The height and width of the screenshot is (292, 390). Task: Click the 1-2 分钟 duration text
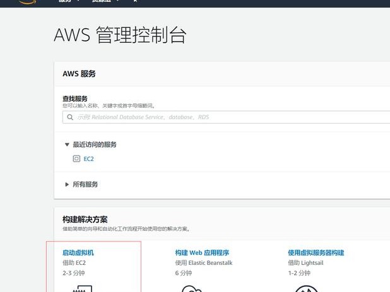pos(299,273)
